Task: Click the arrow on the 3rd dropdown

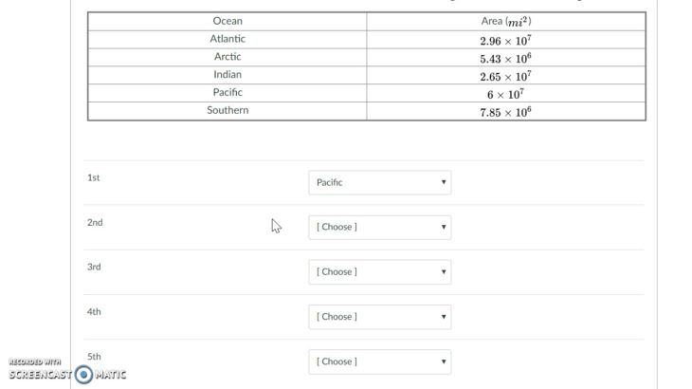Action: pos(444,271)
